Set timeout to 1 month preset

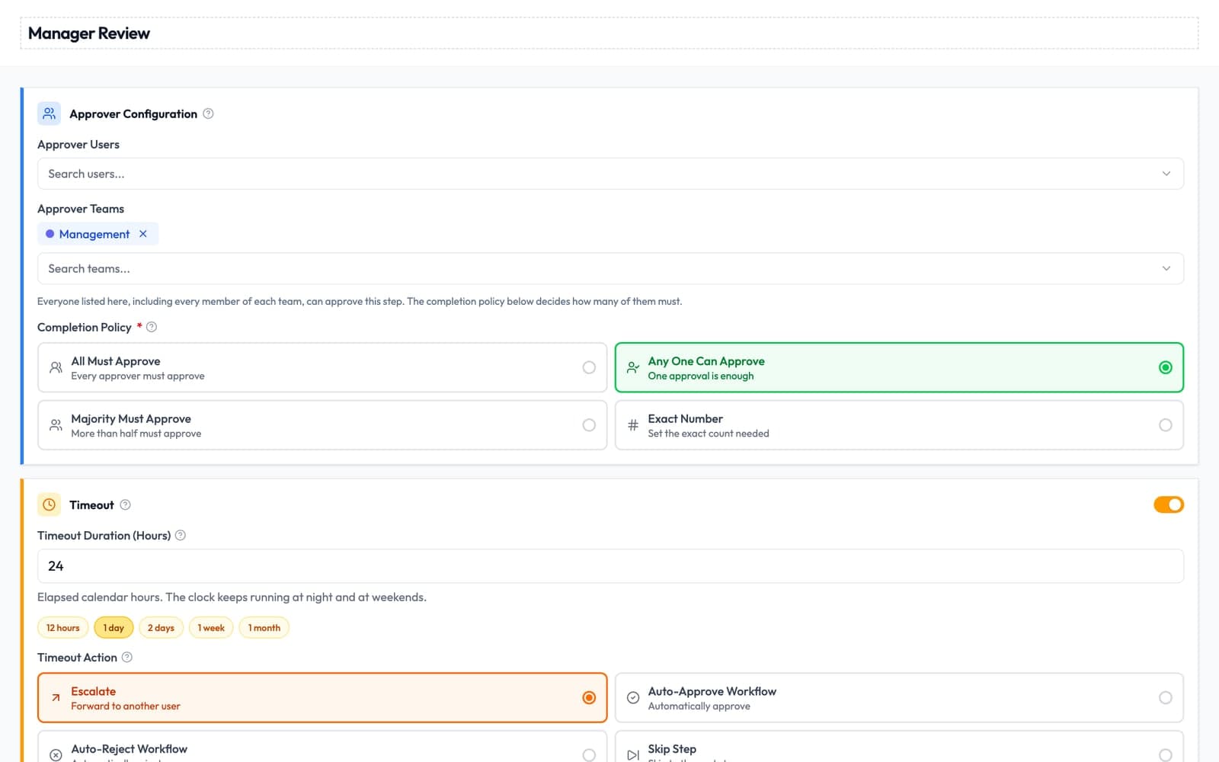pyautogui.click(x=264, y=628)
